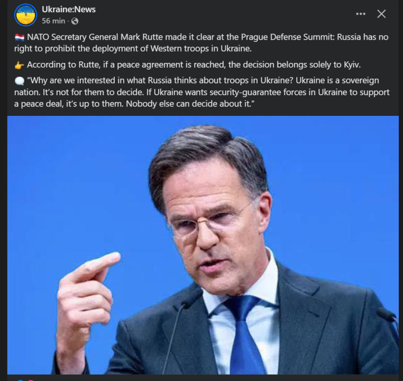Open the post options three-dot menu
This screenshot has height=381, width=403.
[361, 14]
